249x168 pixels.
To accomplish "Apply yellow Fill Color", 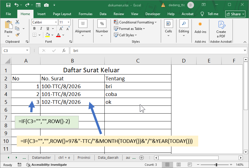I will point(47,35).
